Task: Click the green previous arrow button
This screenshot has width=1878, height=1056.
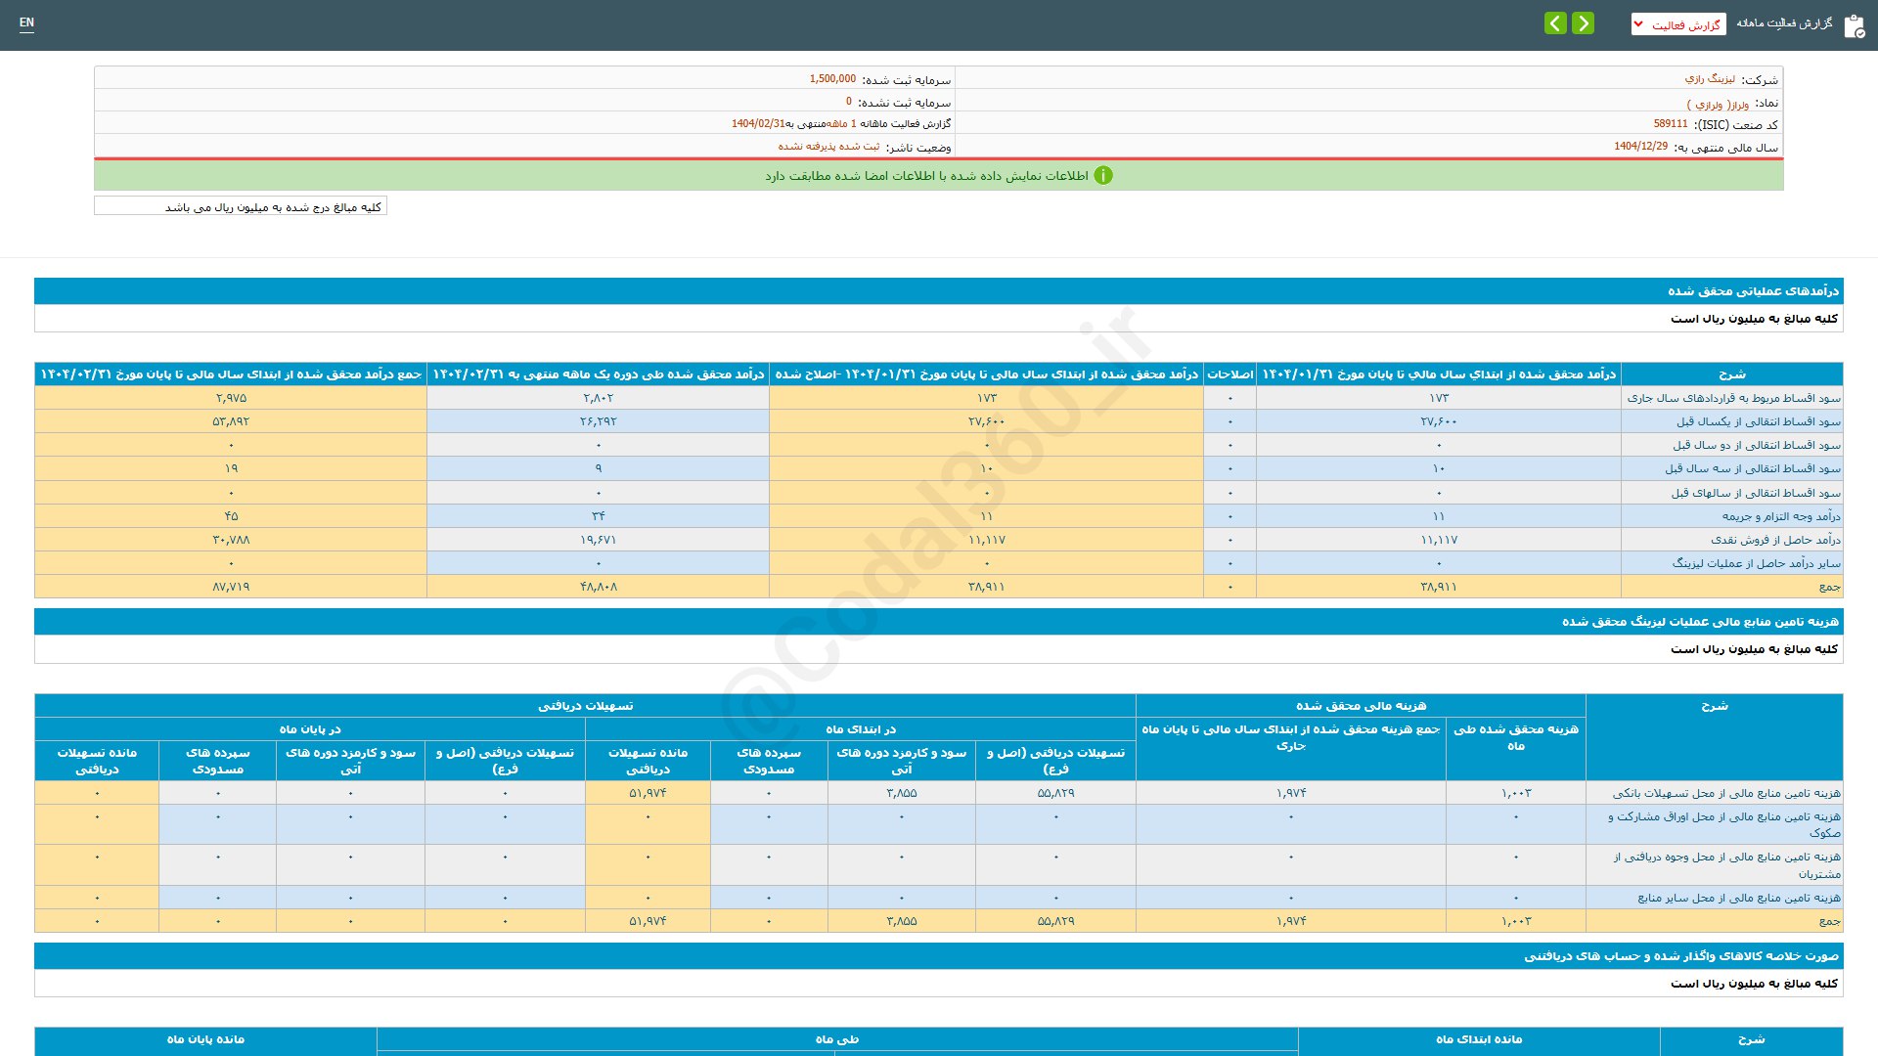Action: [1555, 23]
